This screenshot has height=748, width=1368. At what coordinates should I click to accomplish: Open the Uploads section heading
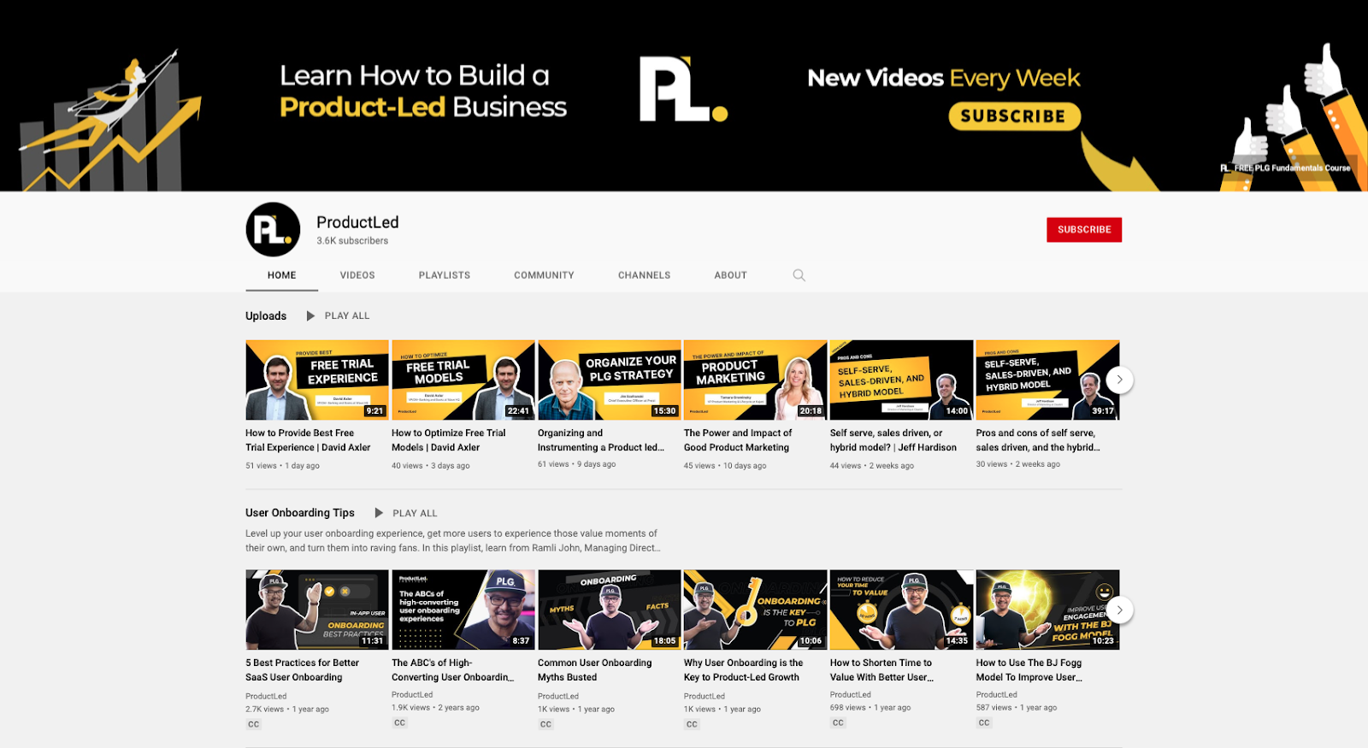[x=266, y=315]
